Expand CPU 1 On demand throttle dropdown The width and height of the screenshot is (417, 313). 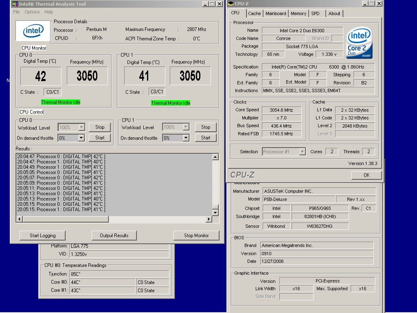(186, 138)
